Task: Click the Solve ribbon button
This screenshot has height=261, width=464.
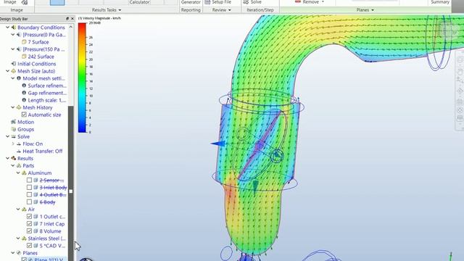Action: click(x=252, y=2)
